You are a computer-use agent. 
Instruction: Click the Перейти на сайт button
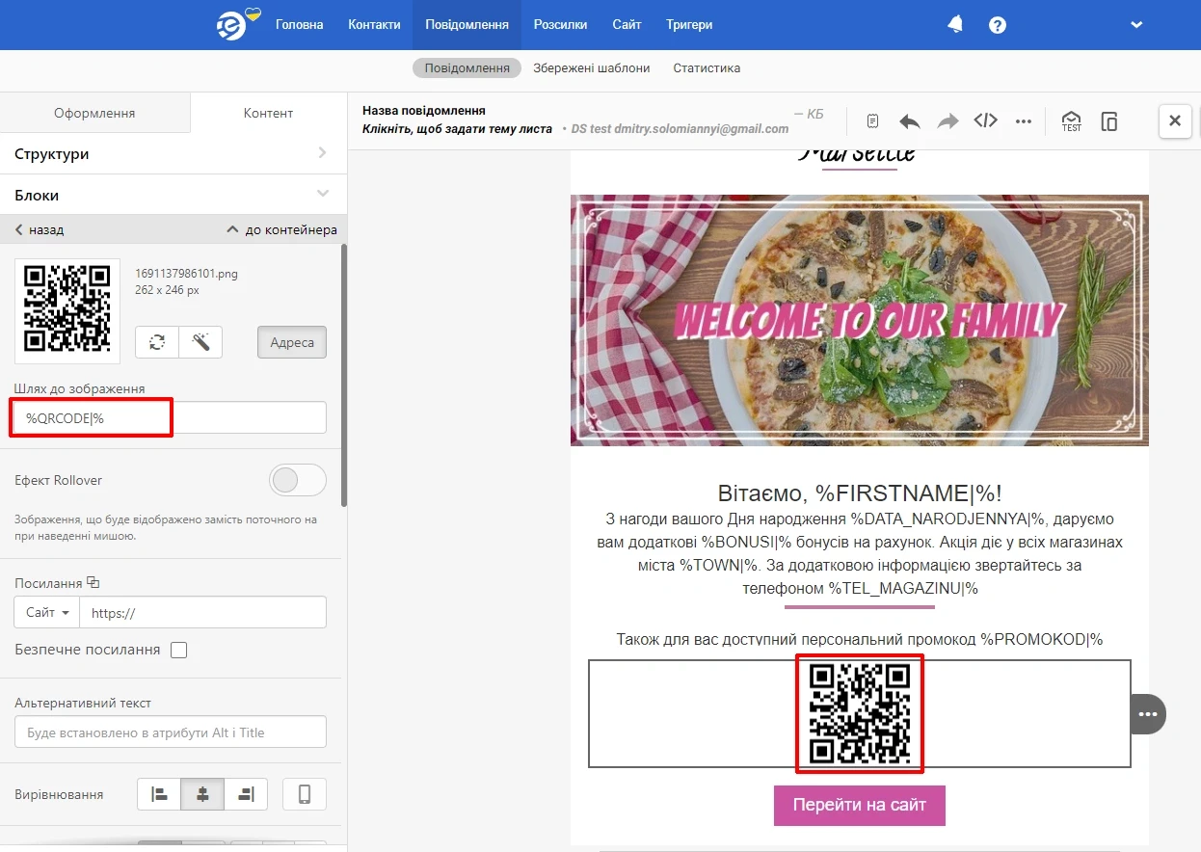(x=860, y=806)
